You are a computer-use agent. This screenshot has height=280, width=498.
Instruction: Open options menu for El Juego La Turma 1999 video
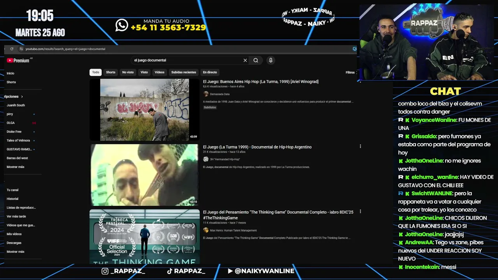(360, 147)
